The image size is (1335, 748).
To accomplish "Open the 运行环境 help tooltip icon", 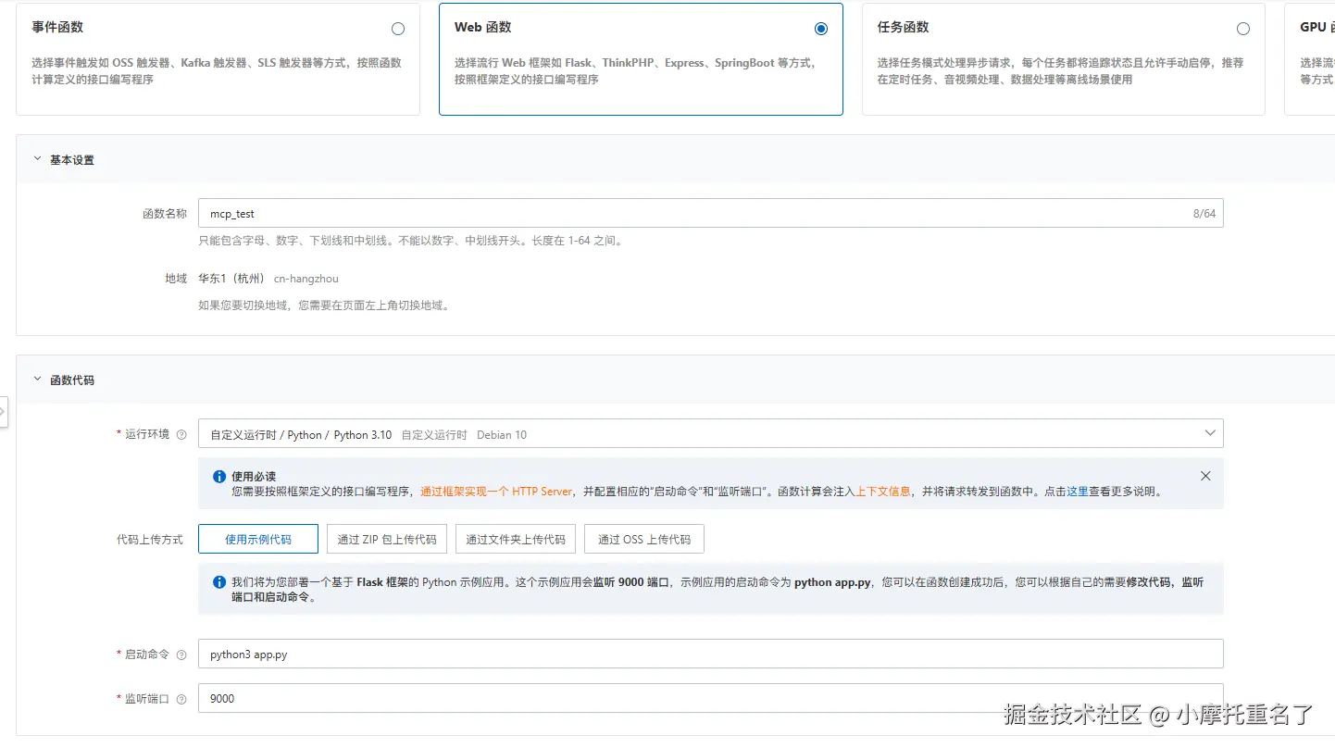I will (x=182, y=433).
